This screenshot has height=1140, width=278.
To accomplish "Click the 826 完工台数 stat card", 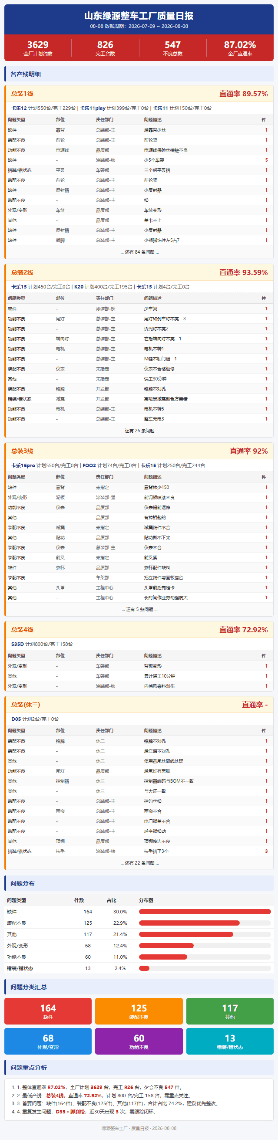I will [x=105, y=48].
